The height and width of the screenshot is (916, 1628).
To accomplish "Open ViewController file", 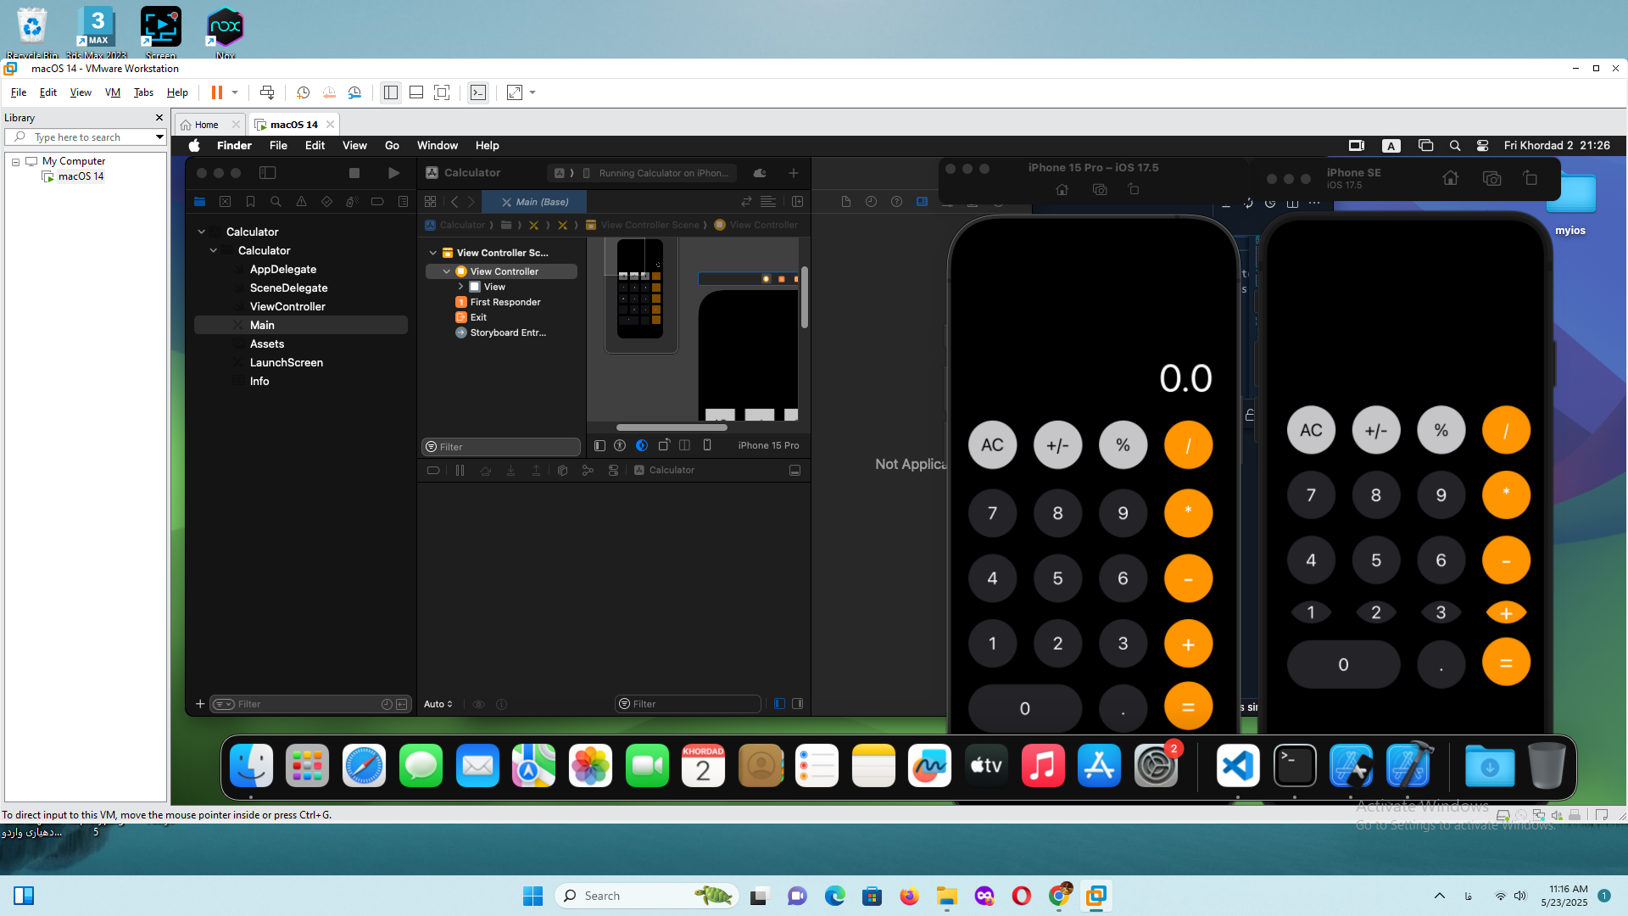I will tap(287, 306).
